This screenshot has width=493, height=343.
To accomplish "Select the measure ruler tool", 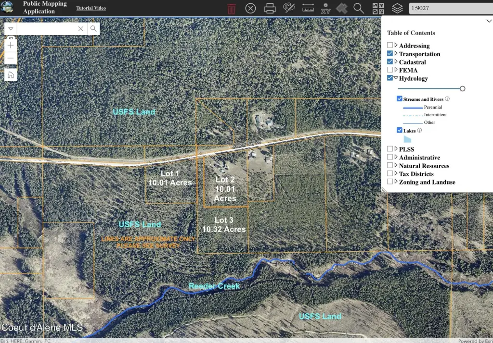I will coord(308,8).
